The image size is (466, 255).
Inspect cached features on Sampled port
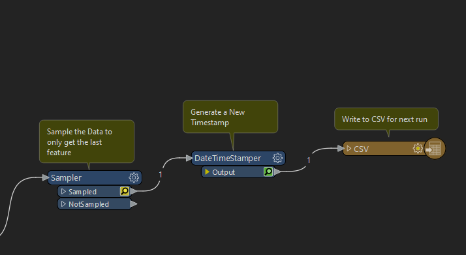point(125,191)
